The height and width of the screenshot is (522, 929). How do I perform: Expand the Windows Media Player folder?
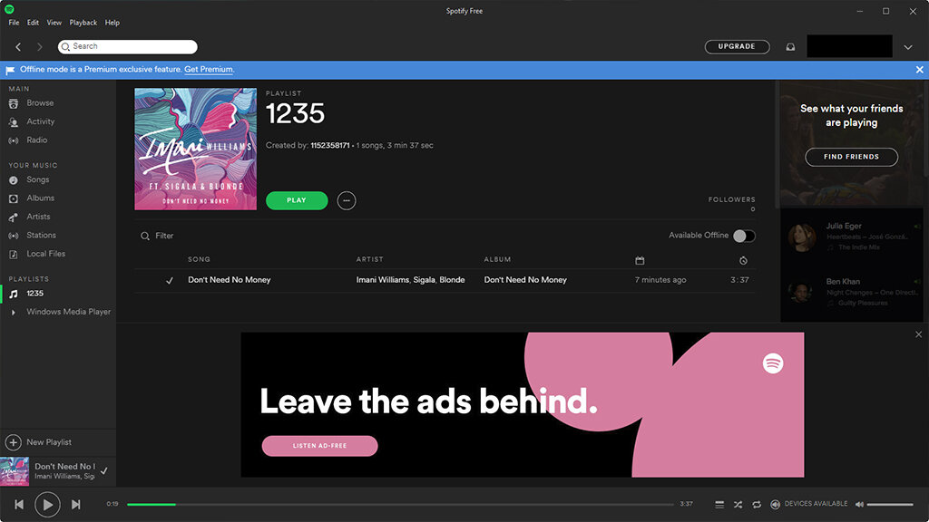14,312
